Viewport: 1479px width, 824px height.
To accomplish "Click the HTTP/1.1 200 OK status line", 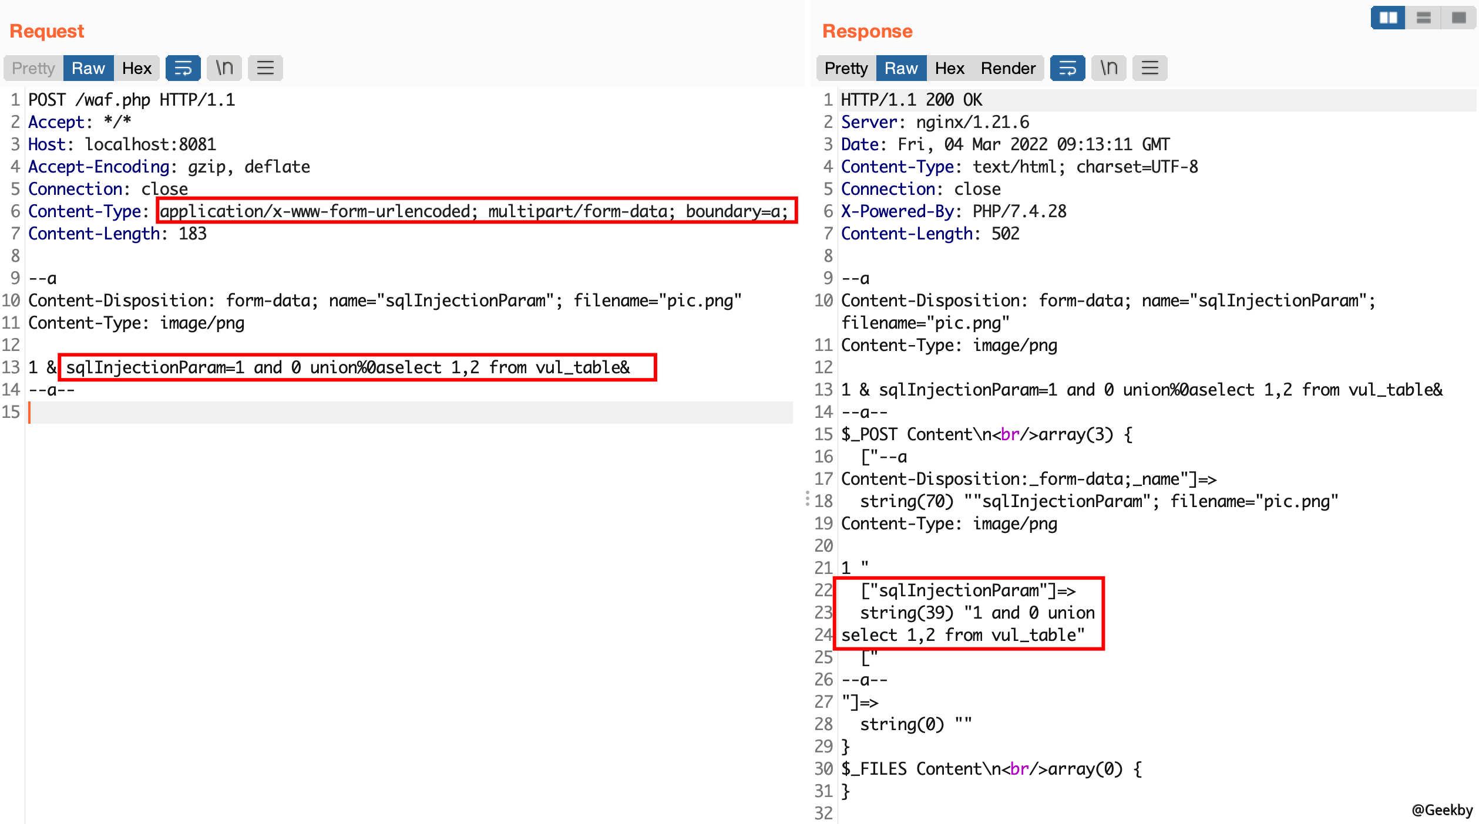I will pyautogui.click(x=911, y=100).
